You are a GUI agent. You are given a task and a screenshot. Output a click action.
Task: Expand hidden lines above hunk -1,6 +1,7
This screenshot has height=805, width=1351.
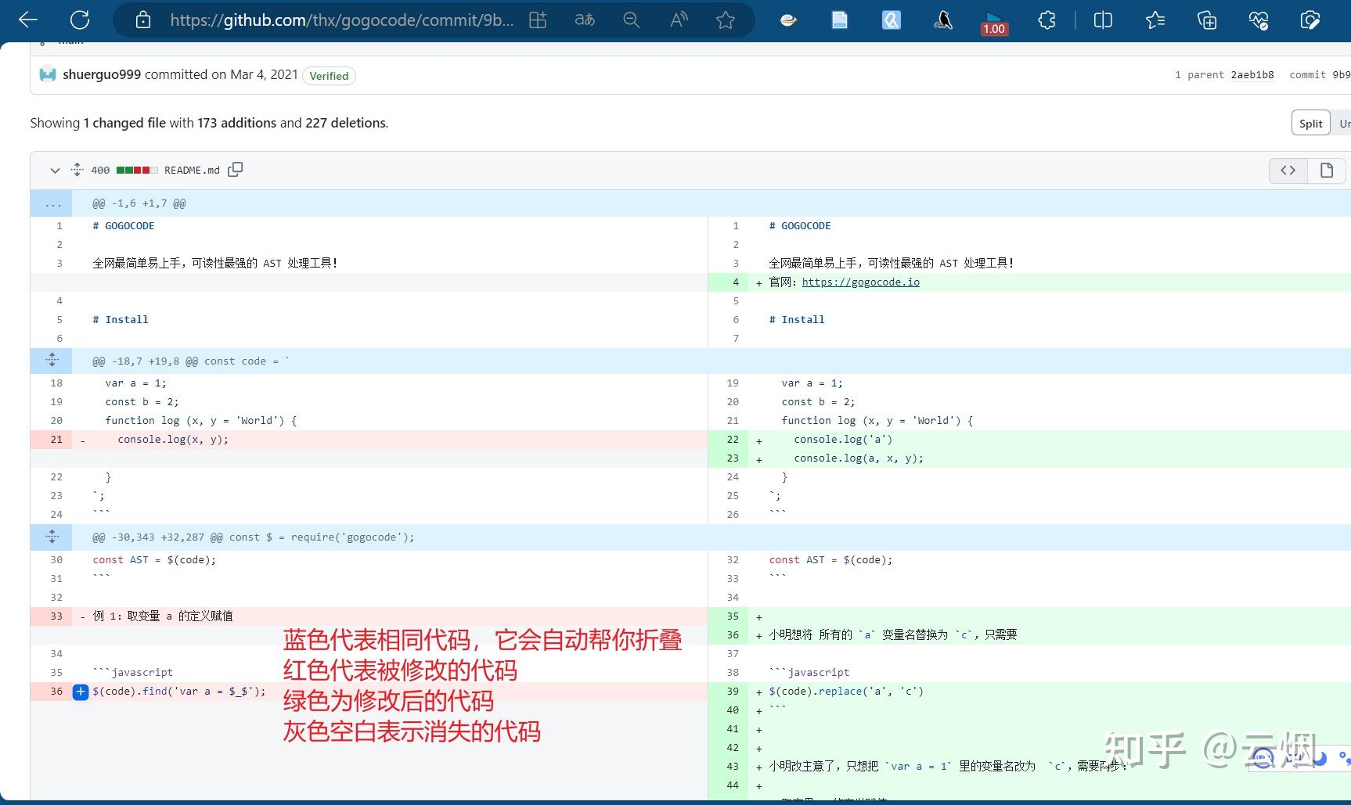coord(52,203)
